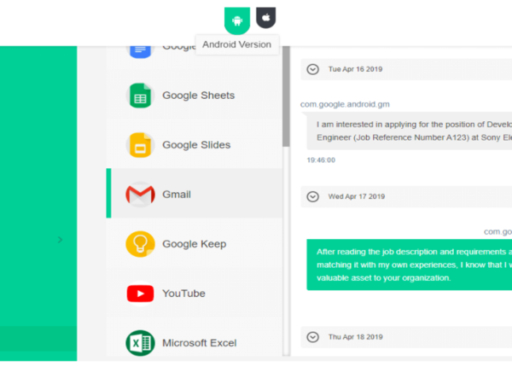Click the partially visible Google Docs icon
The image size is (512, 384).
click(140, 52)
